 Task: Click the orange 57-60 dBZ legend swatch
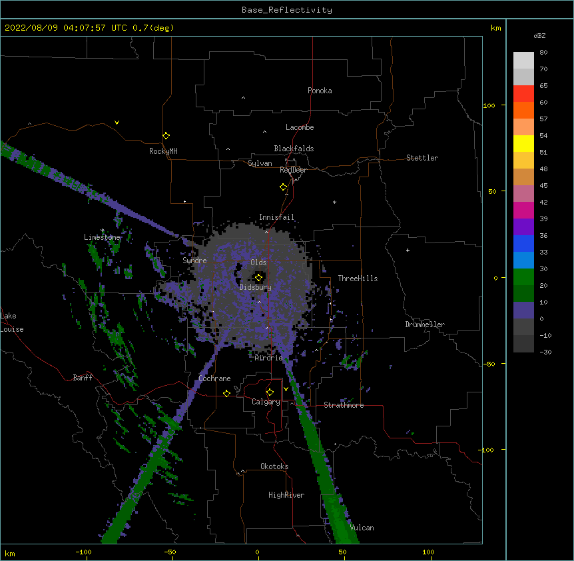pos(523,110)
